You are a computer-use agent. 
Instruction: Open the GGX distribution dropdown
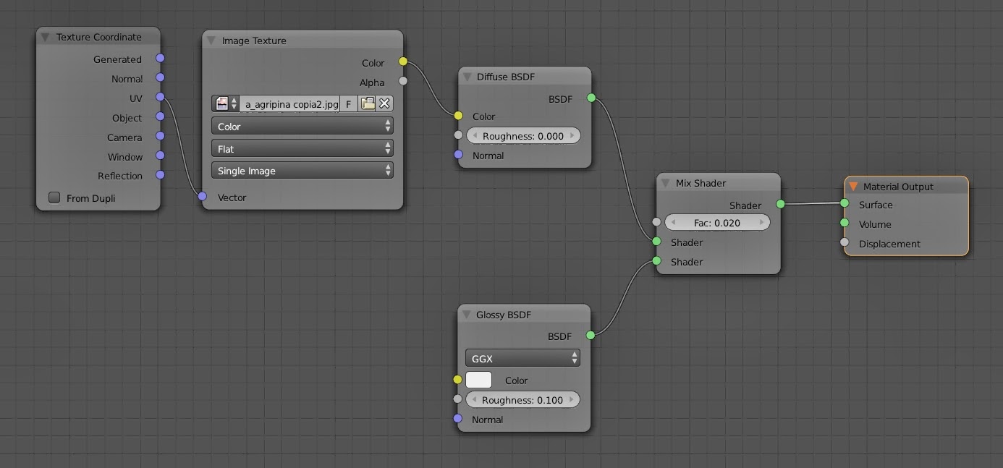522,358
